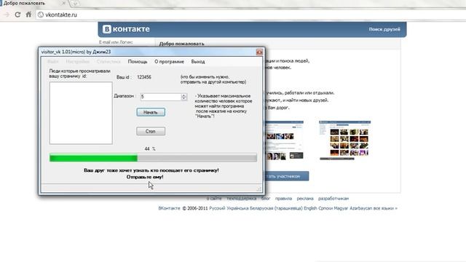Open the grayed 'Настройки' menu
The image size is (466, 262).
tap(78, 62)
